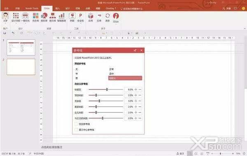Enable the lock guides checkbox
This screenshot has height=156, width=247.
(76, 124)
